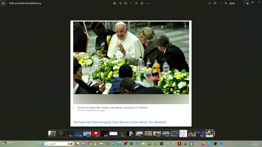262x147 pixels.
Task: Select the red 3:53 video thumbnail
Action: 96,134
